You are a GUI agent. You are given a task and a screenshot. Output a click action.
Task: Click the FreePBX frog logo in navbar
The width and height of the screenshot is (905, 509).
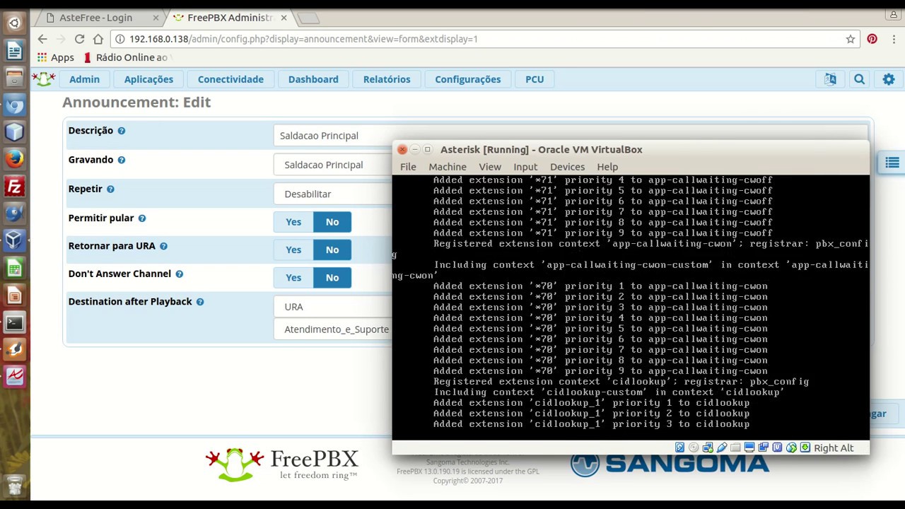tap(44, 79)
